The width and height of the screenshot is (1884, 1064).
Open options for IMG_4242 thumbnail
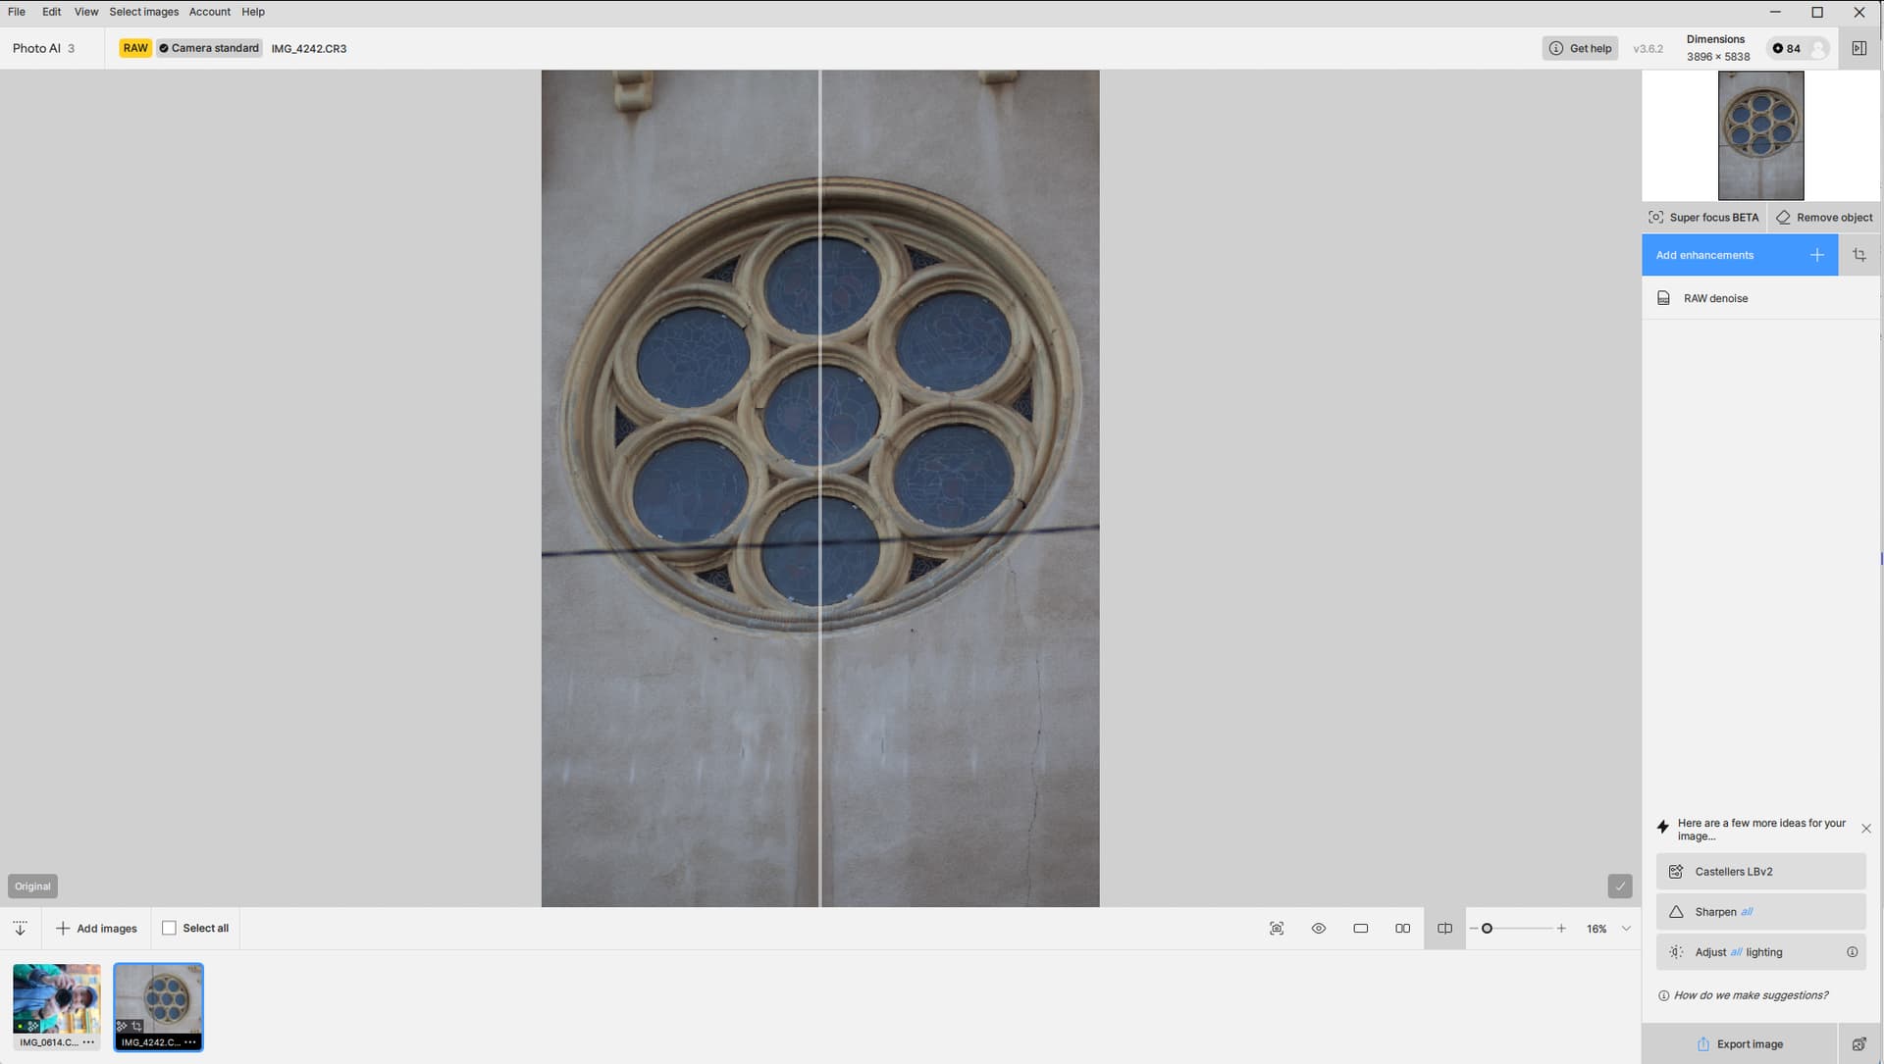[190, 1042]
